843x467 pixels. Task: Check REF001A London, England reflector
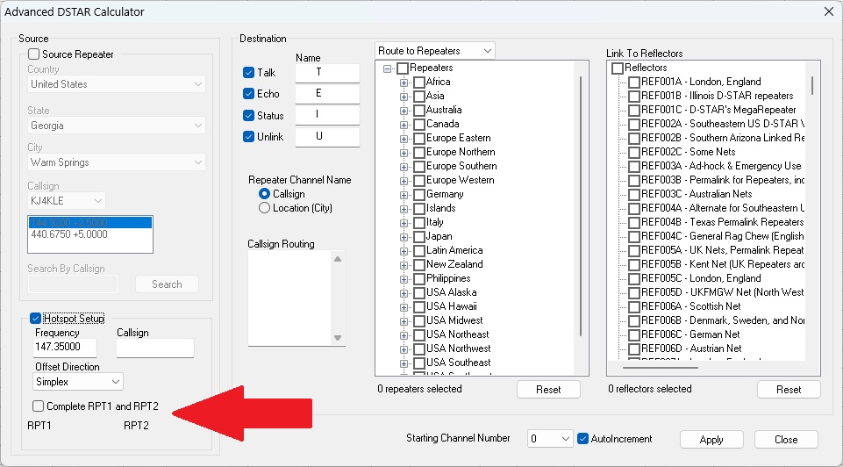point(634,83)
